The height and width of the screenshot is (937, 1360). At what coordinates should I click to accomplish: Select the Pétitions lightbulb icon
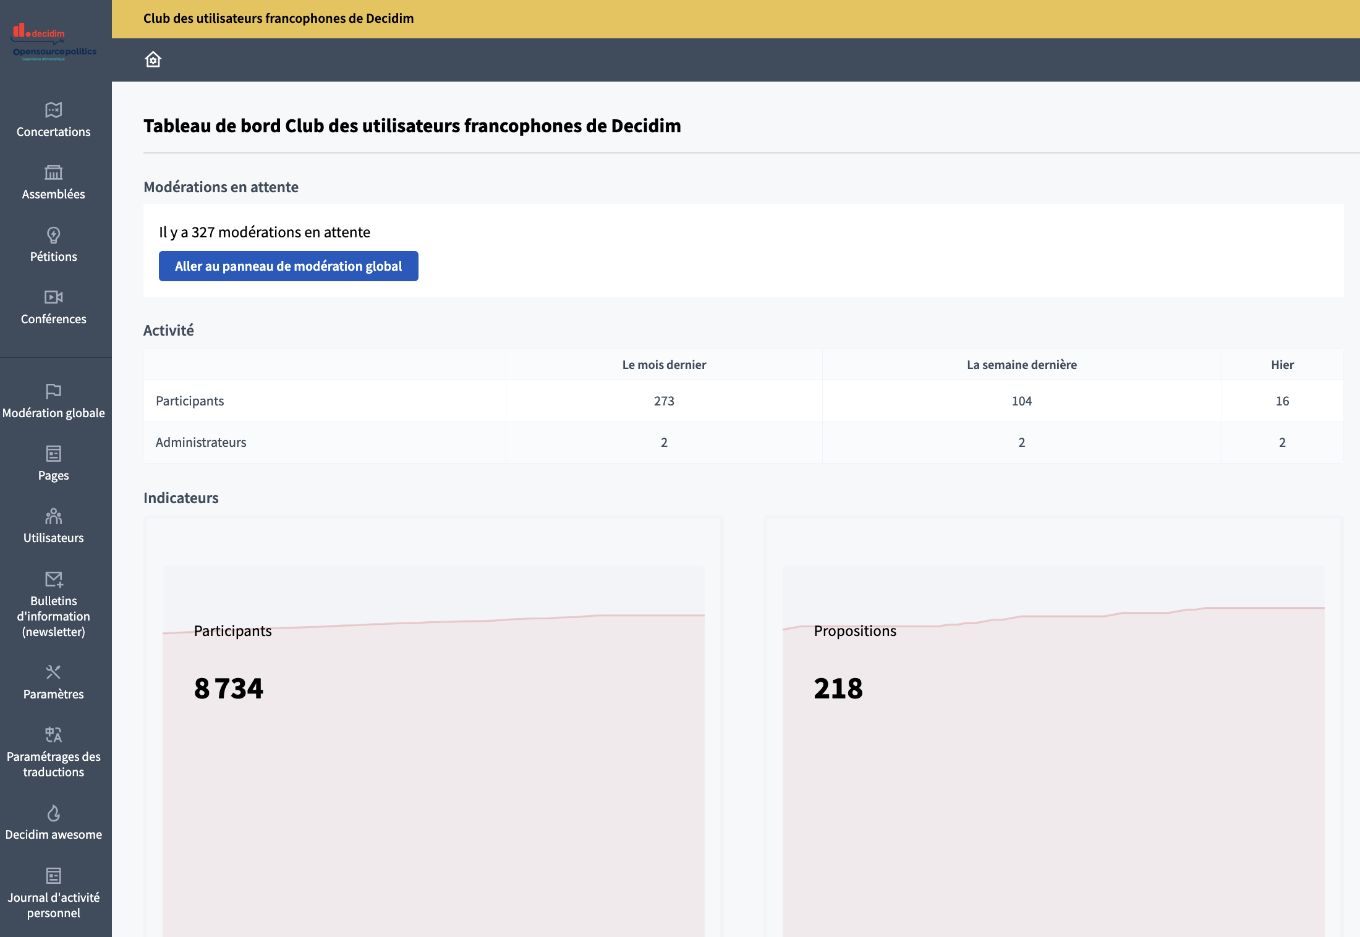pos(54,235)
